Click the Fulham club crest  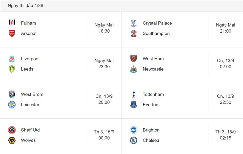click(x=12, y=23)
